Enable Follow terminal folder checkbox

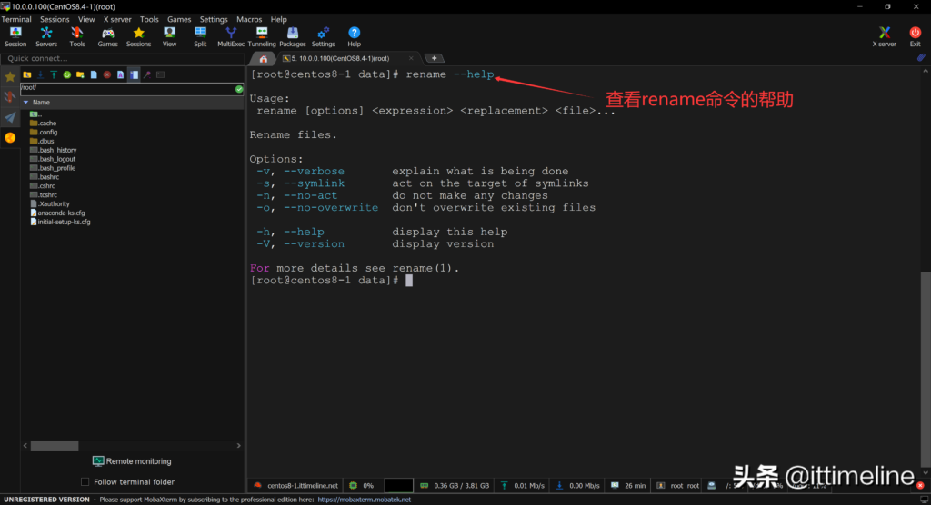pos(85,482)
